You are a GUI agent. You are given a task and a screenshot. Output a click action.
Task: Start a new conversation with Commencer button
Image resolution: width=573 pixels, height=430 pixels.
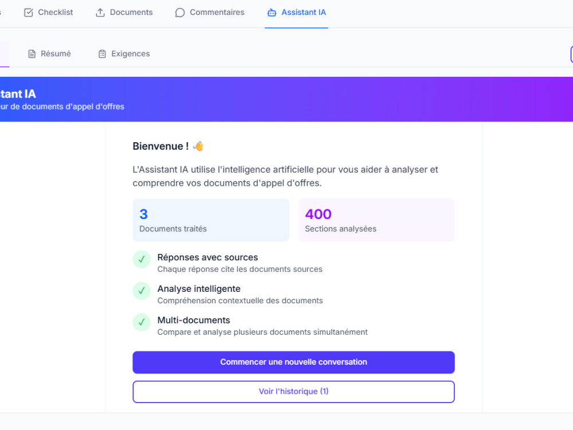(293, 362)
